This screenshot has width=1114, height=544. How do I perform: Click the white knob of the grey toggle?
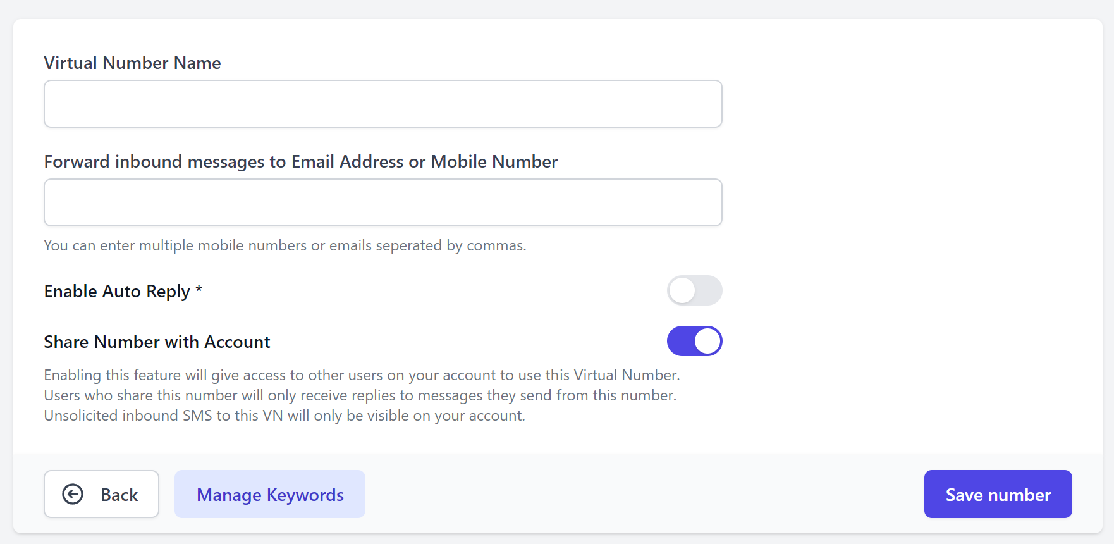click(682, 291)
